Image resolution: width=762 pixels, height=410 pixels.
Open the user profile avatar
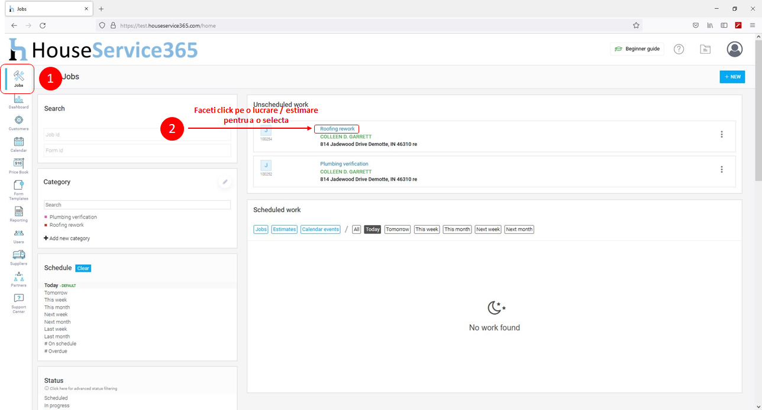(734, 49)
